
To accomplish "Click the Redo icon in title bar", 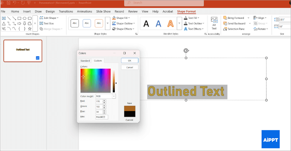I will point(22,3).
